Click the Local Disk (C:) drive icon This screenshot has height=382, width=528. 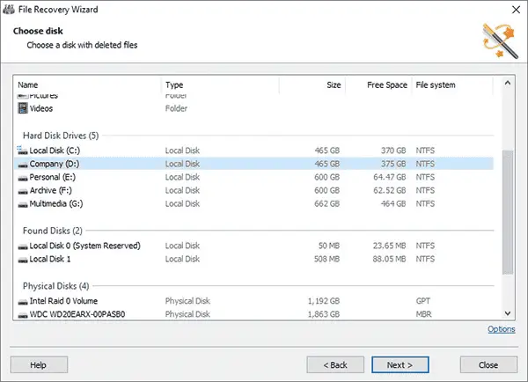[x=23, y=151]
